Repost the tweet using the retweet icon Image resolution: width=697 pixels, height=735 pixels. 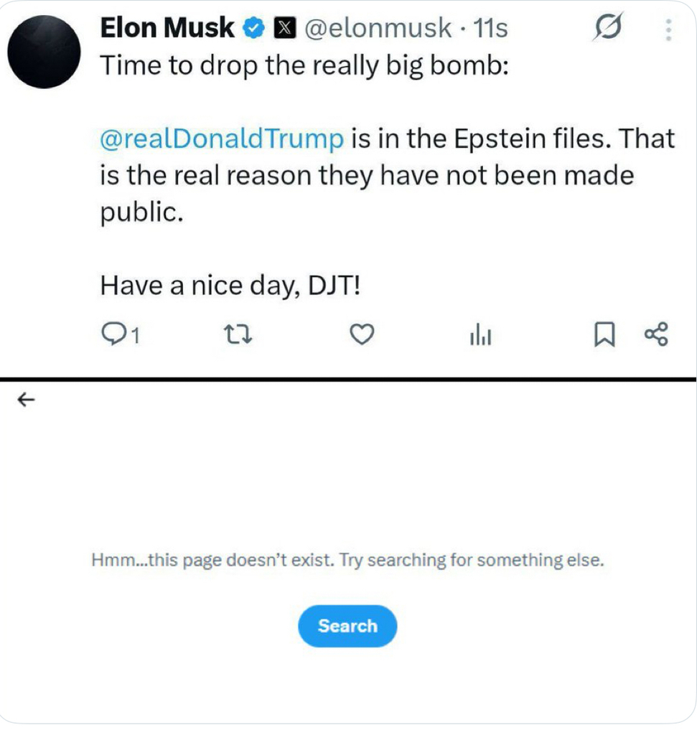coord(238,334)
